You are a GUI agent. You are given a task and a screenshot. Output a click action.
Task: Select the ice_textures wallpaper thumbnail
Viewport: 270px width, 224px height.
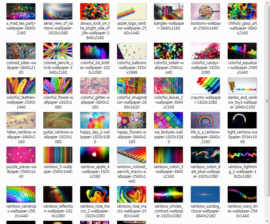click(x=168, y=120)
